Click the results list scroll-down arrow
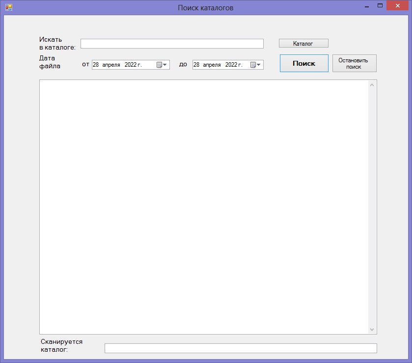This screenshot has width=412, height=363. (x=372, y=330)
